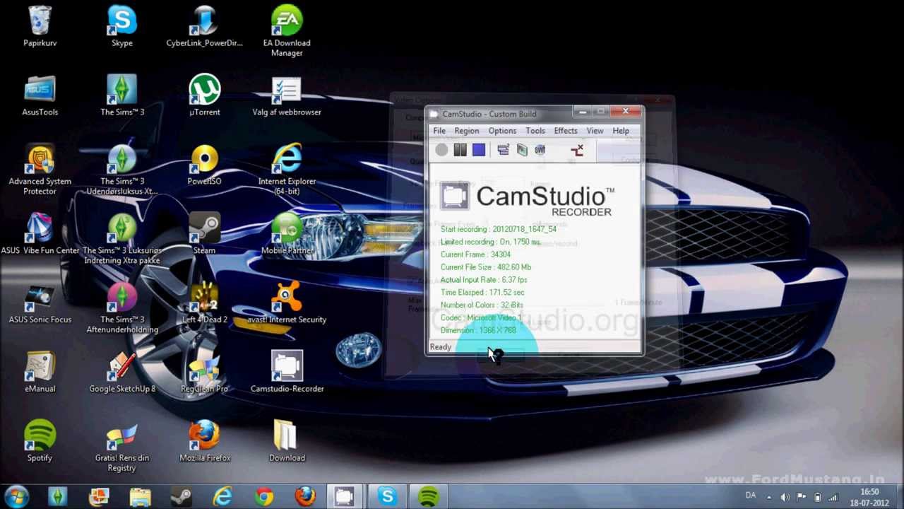Click the 'Current File Size : 482.60 Mb' line
The width and height of the screenshot is (904, 509).
(x=486, y=267)
